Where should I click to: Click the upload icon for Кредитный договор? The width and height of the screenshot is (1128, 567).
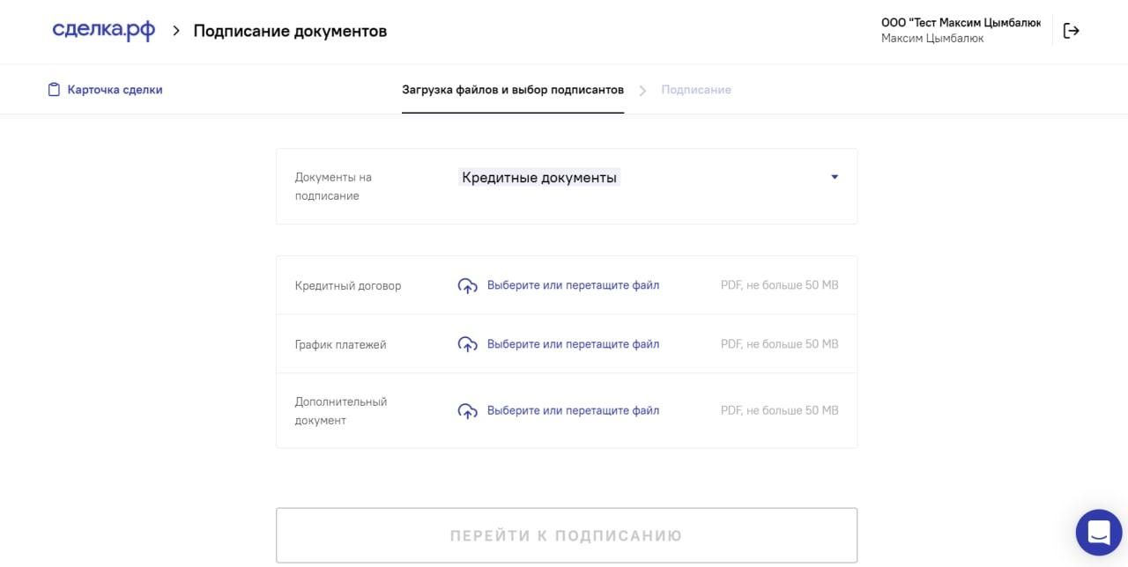point(467,285)
